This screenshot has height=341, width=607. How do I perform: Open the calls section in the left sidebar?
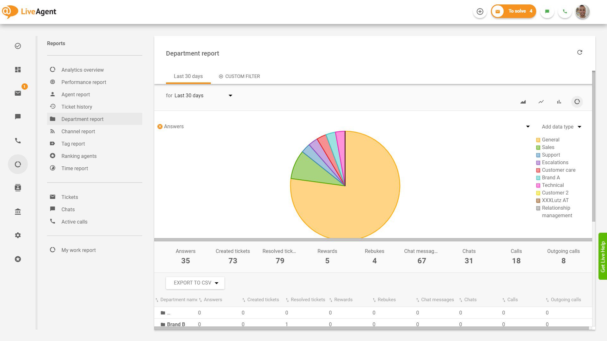click(18, 141)
